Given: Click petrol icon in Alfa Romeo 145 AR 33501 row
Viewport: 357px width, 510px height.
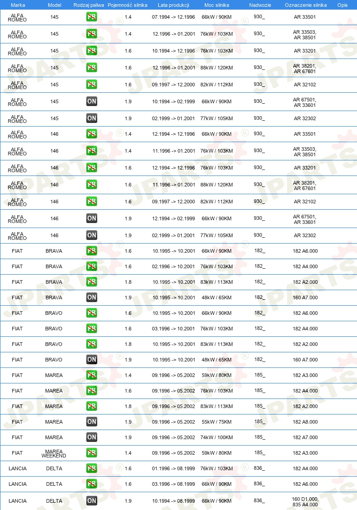Looking at the screenshot, I should tap(92, 17).
